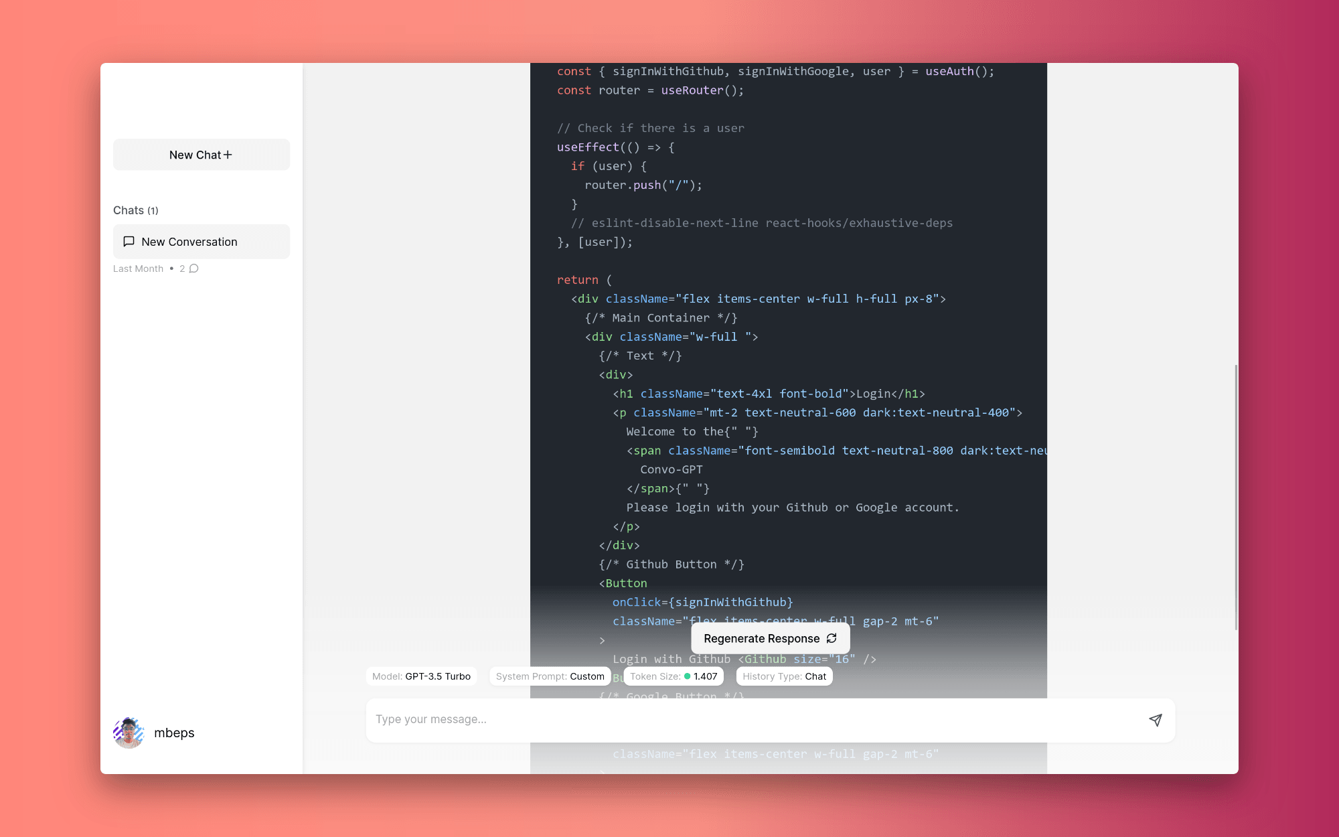Click New Chat + button
Image resolution: width=1339 pixels, height=837 pixels.
pyautogui.click(x=200, y=154)
